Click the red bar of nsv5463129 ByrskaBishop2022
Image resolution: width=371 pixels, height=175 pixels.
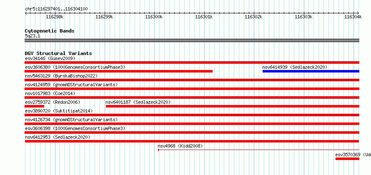[192, 80]
